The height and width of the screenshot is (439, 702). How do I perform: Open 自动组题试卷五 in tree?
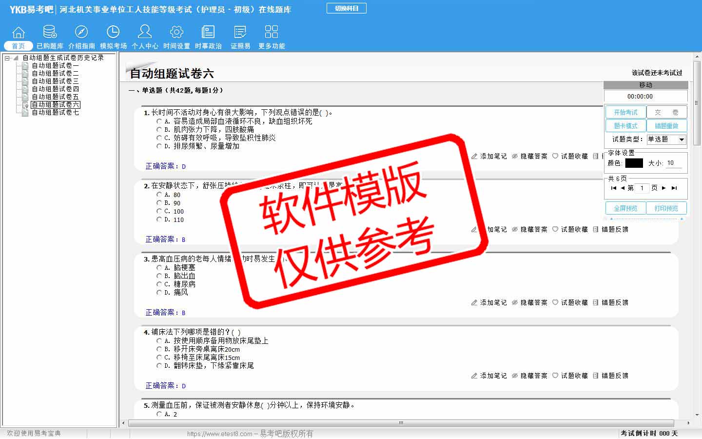click(x=55, y=97)
